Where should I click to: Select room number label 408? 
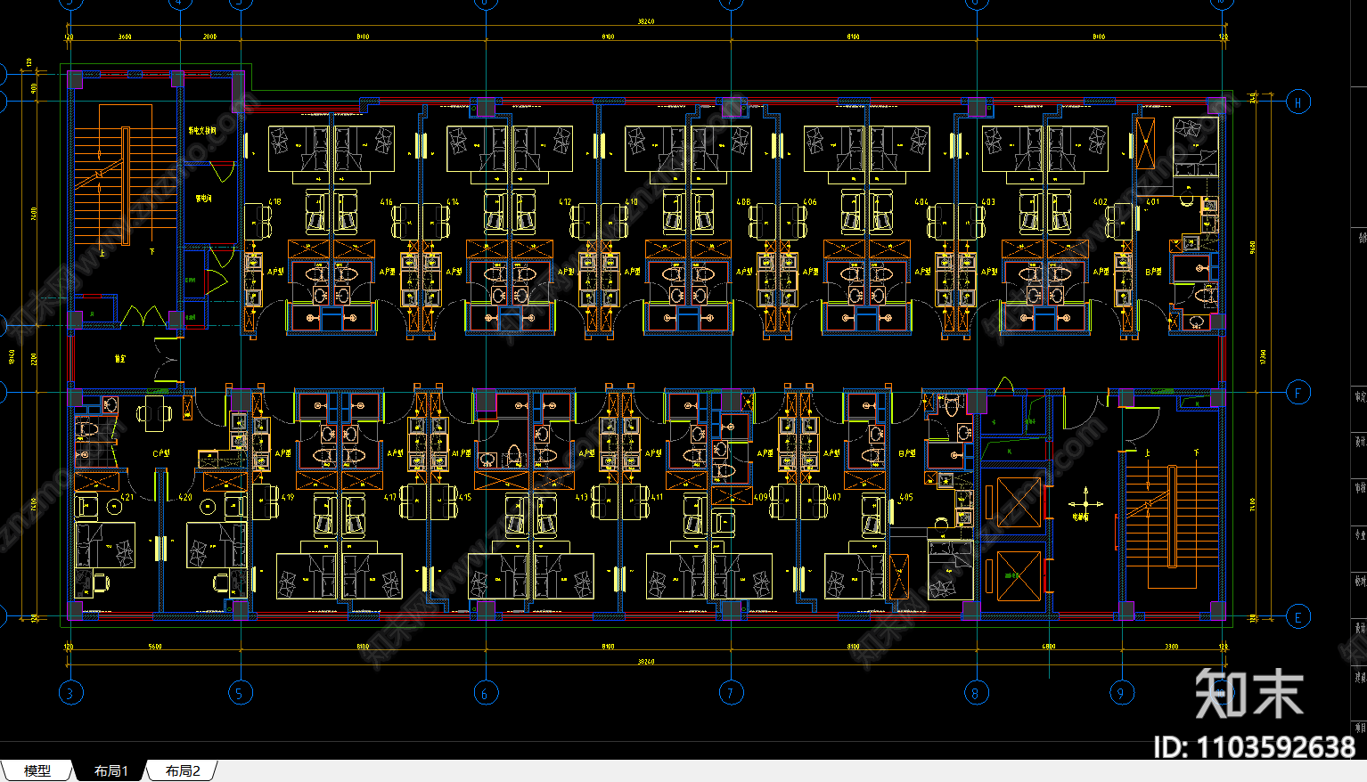pyautogui.click(x=743, y=202)
